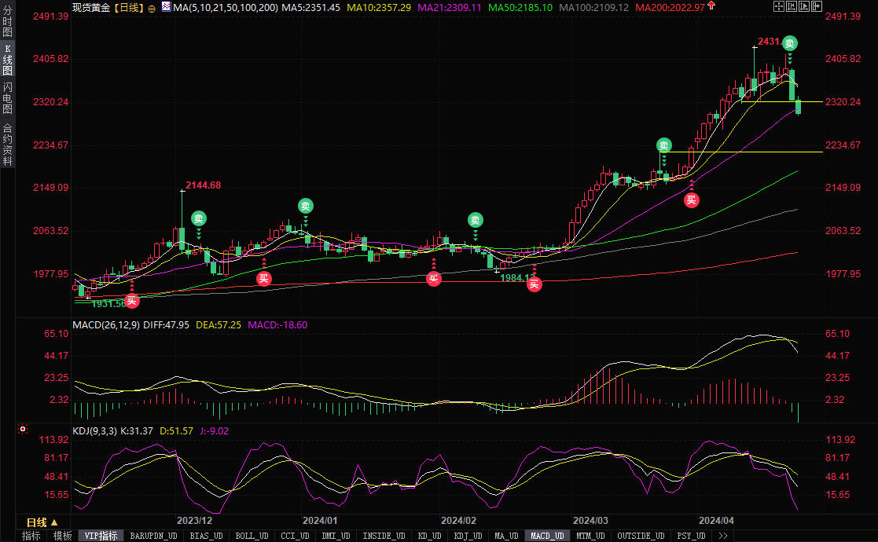Click the MA indicator chart icon

[x=165, y=6]
